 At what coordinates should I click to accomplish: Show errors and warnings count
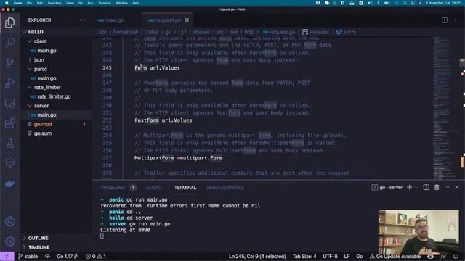point(95,256)
